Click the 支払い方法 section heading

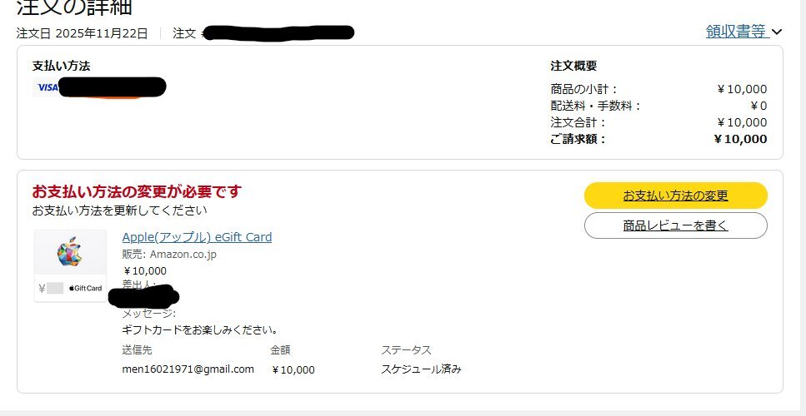tap(61, 67)
